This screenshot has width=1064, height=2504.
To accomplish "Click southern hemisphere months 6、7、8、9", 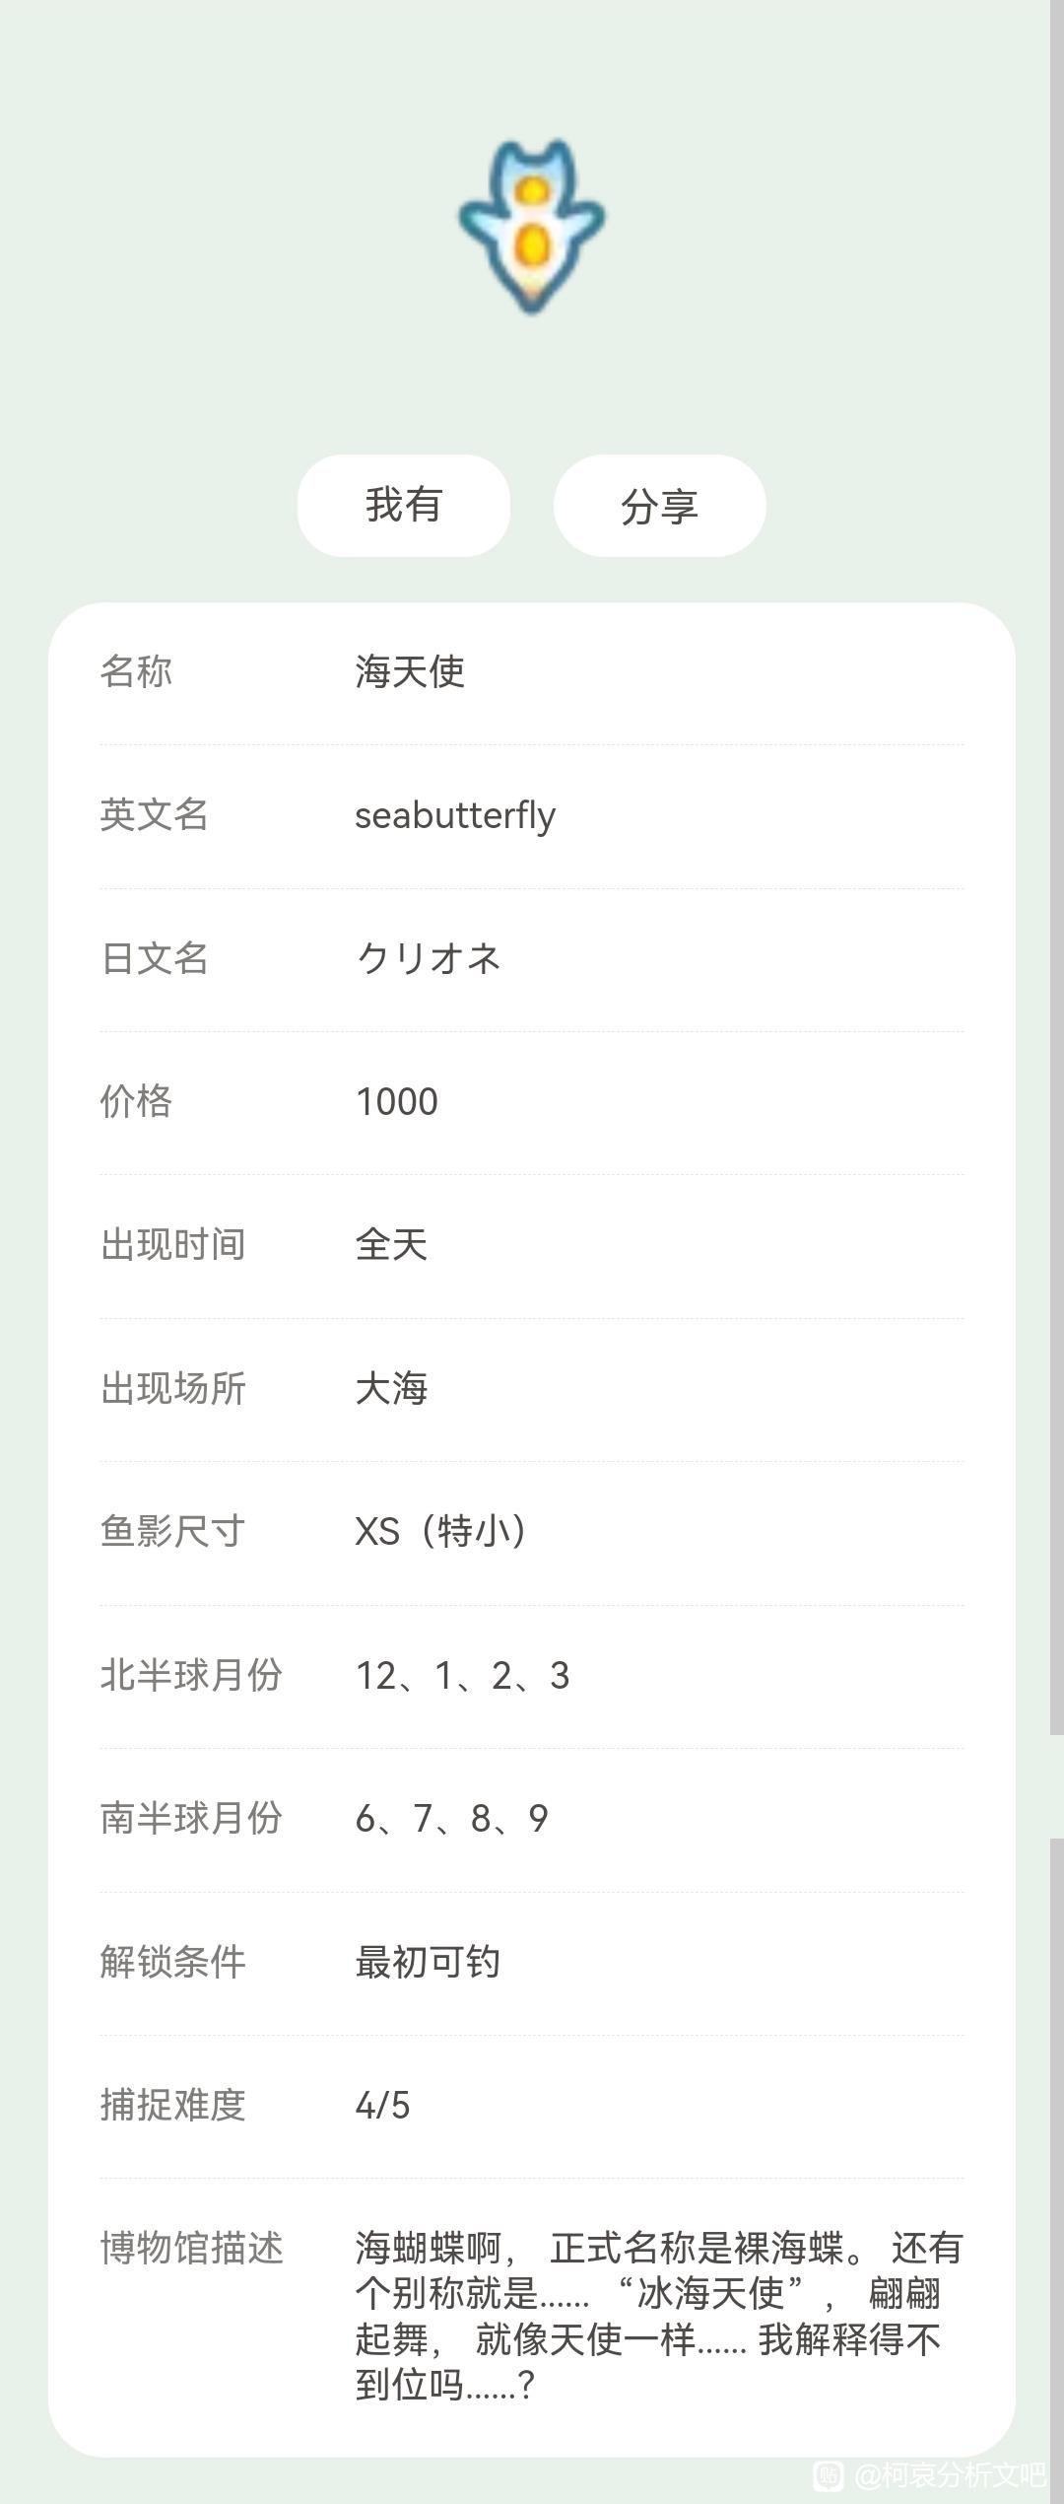I will [x=451, y=1818].
